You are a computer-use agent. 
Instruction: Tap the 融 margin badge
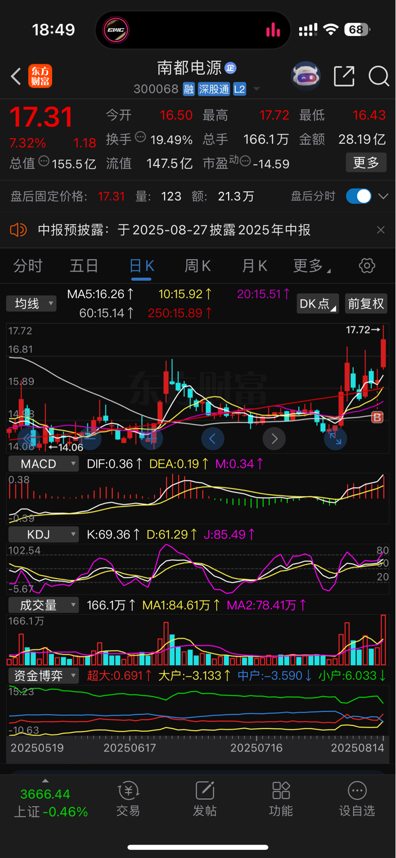pyautogui.click(x=188, y=89)
